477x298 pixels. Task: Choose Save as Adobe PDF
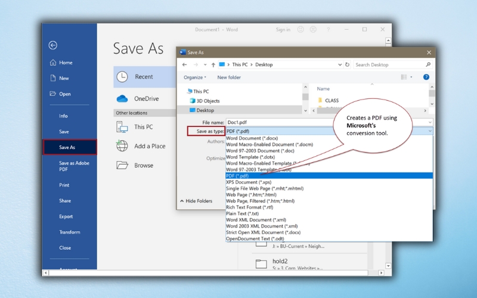[74, 166]
